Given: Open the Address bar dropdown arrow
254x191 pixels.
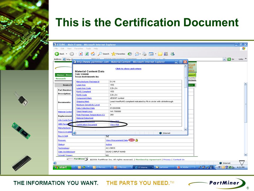Looking at the screenshot, I should tap(224, 59).
